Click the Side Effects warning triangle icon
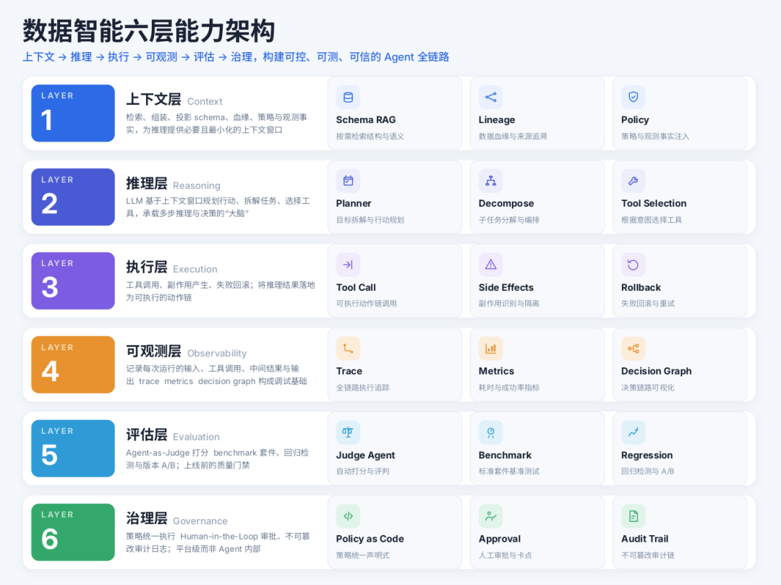Image resolution: width=781 pixels, height=585 pixels. [x=490, y=265]
